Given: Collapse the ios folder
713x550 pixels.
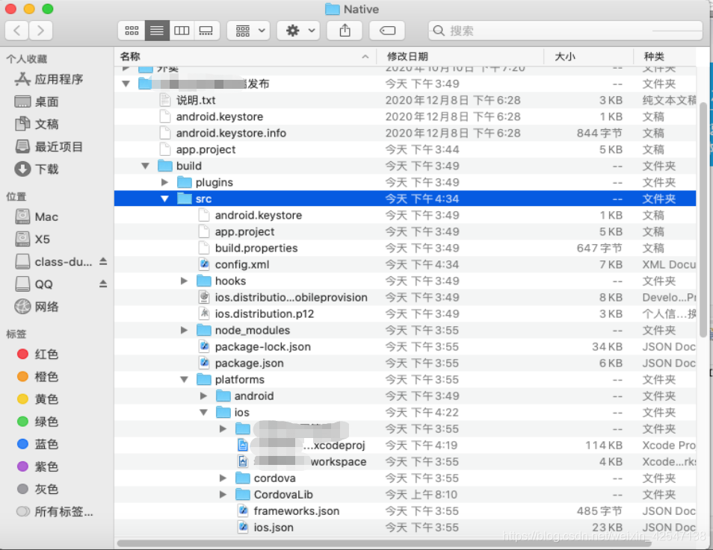Looking at the screenshot, I should pos(204,413).
